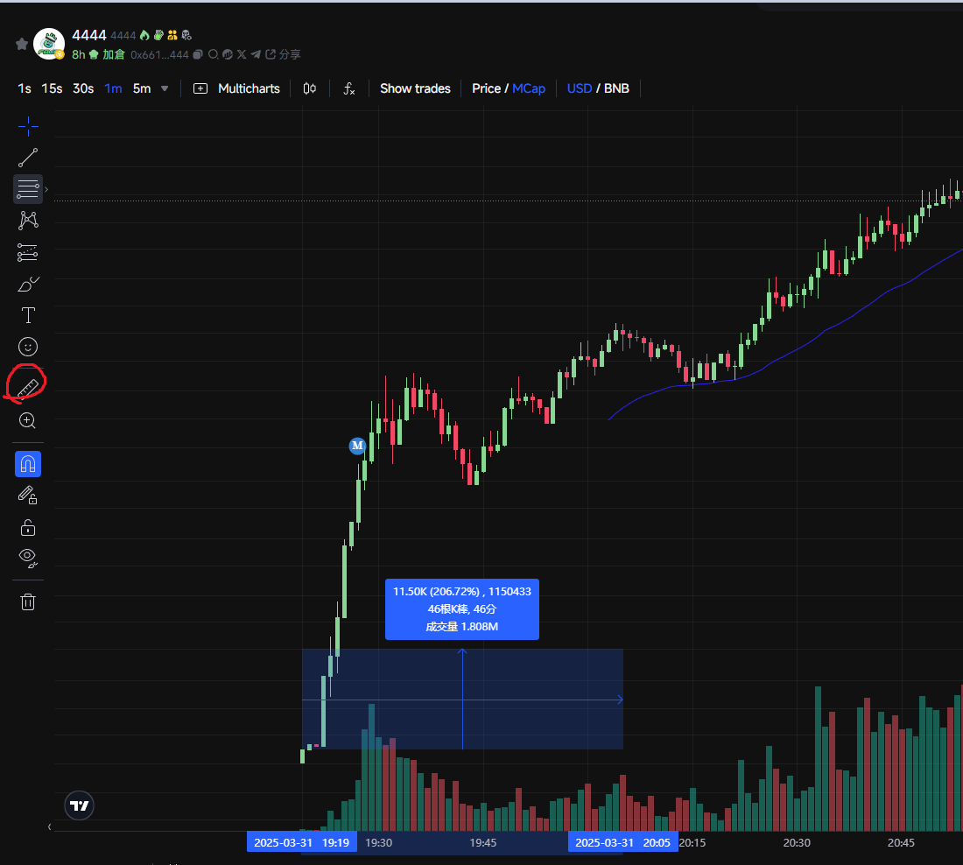
Task: Click the 20:30 time axis label
Action: [797, 843]
